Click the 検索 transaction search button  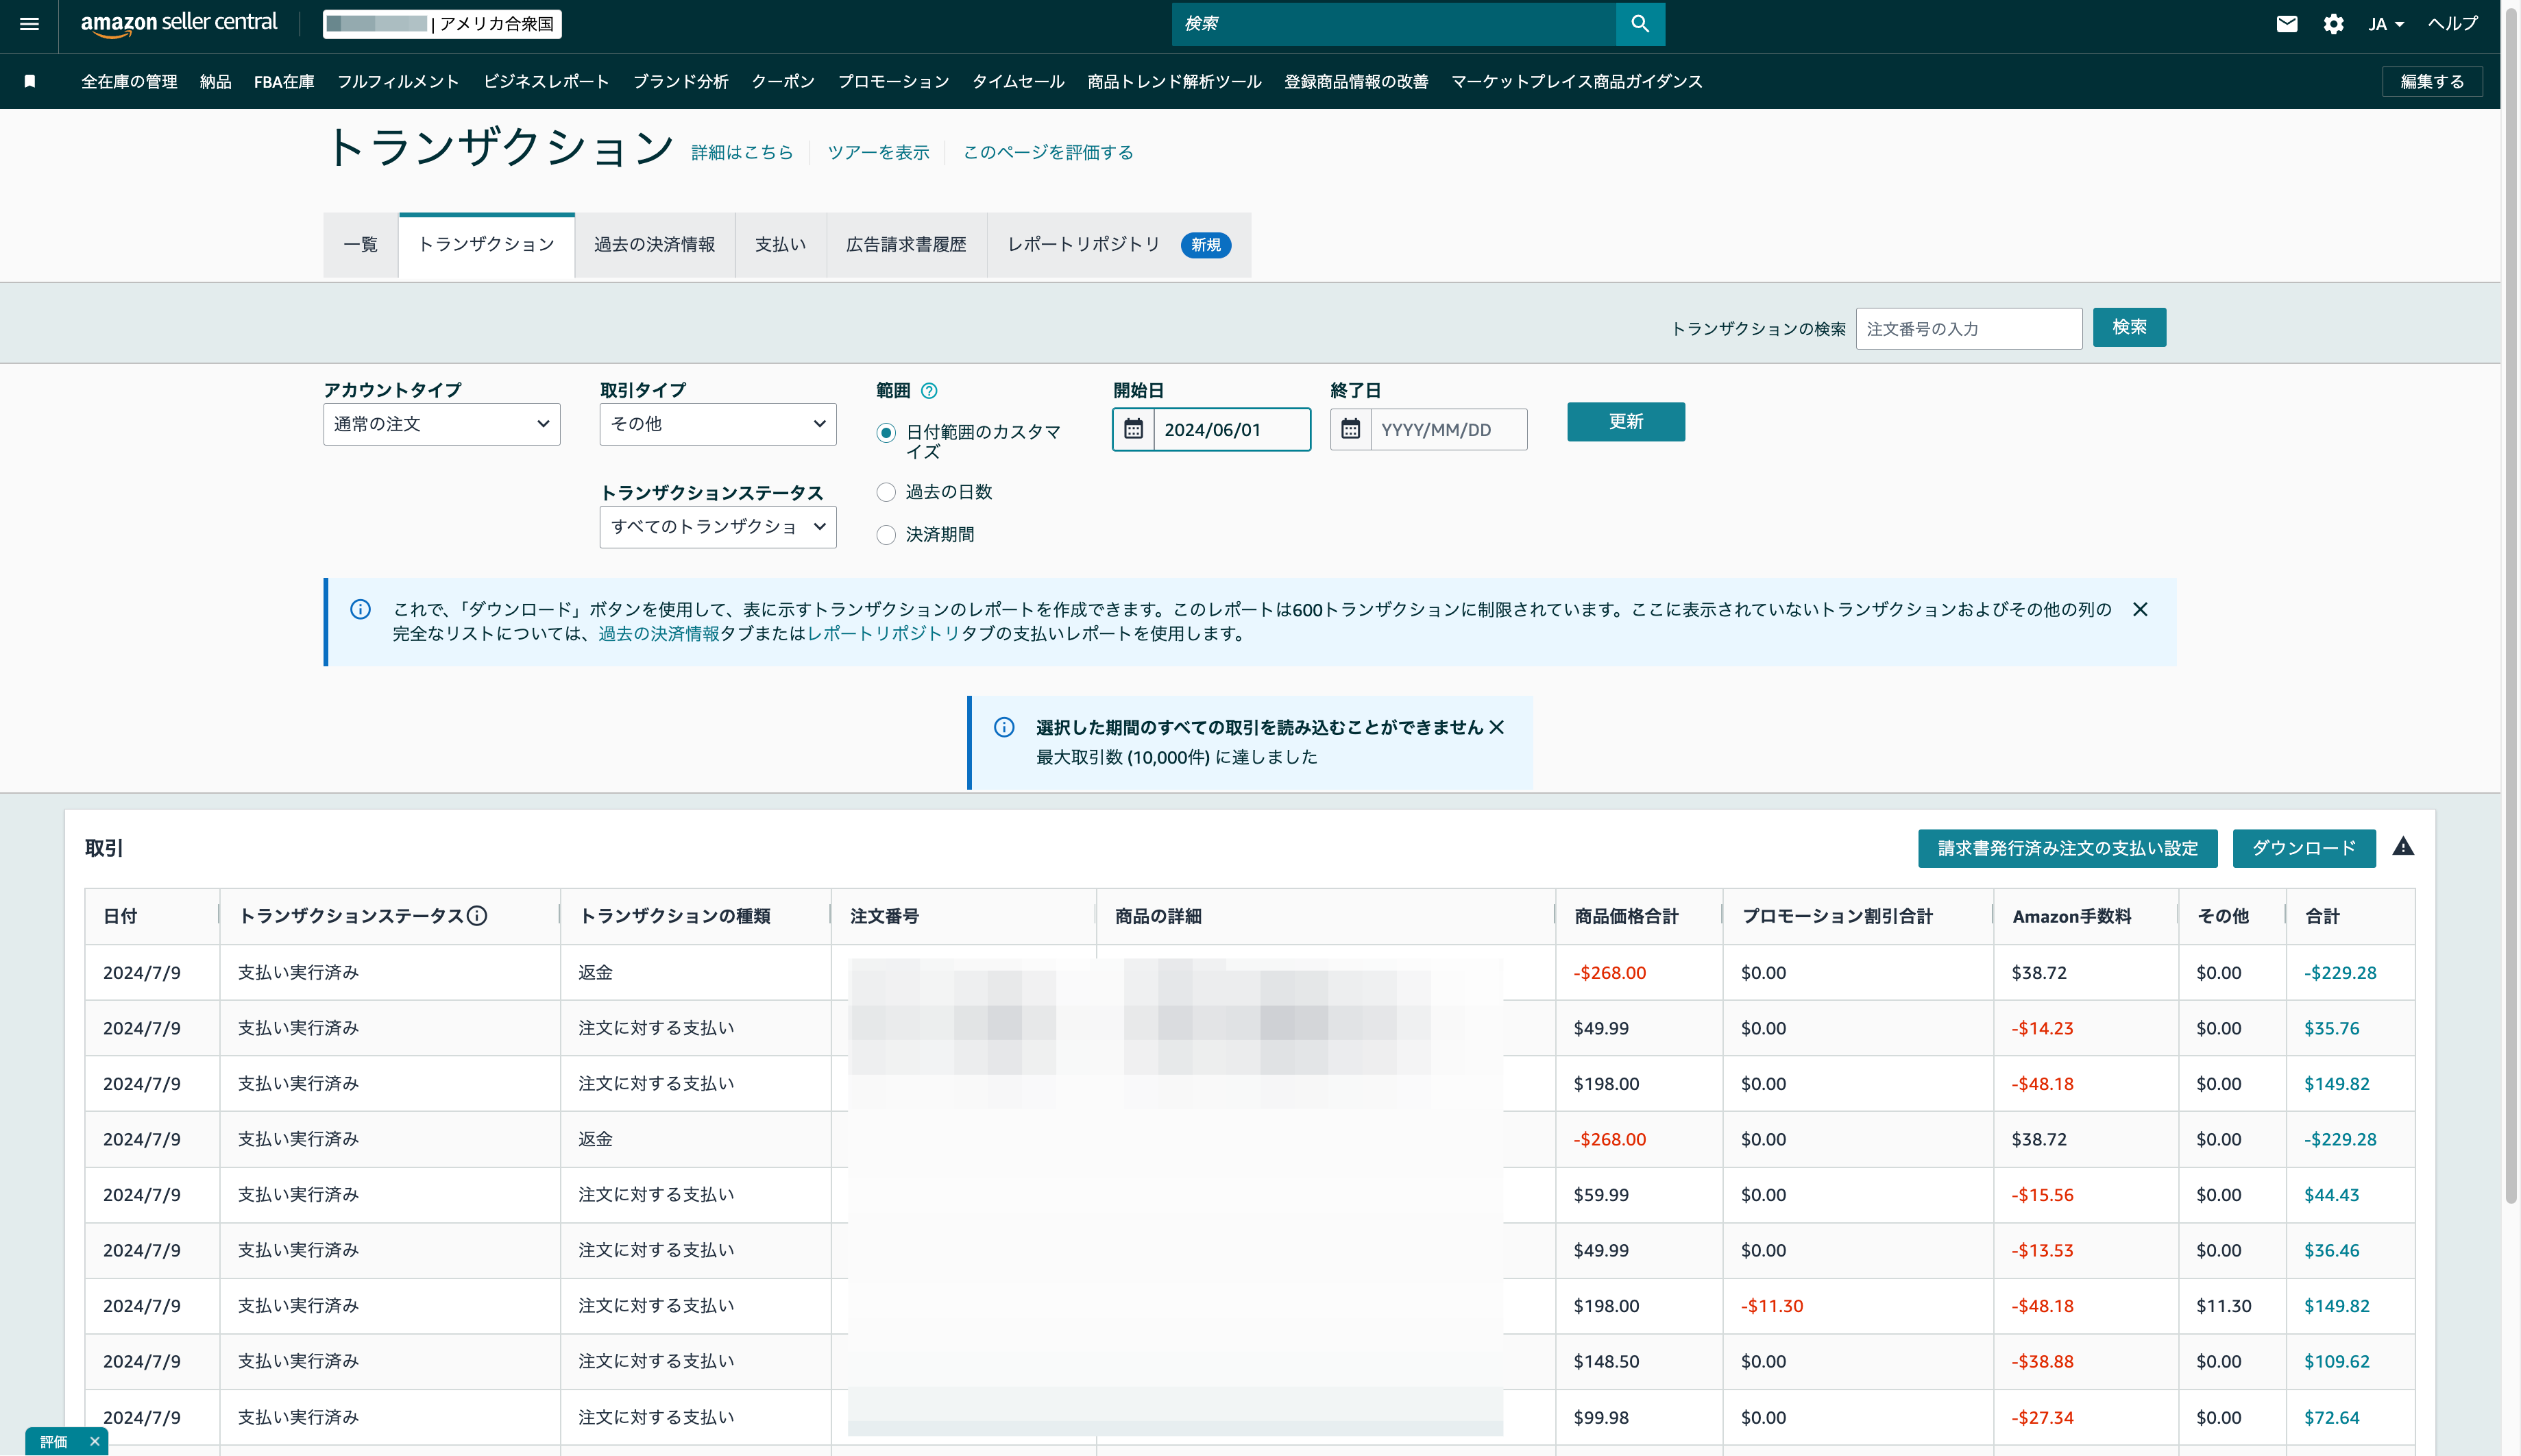click(2129, 327)
